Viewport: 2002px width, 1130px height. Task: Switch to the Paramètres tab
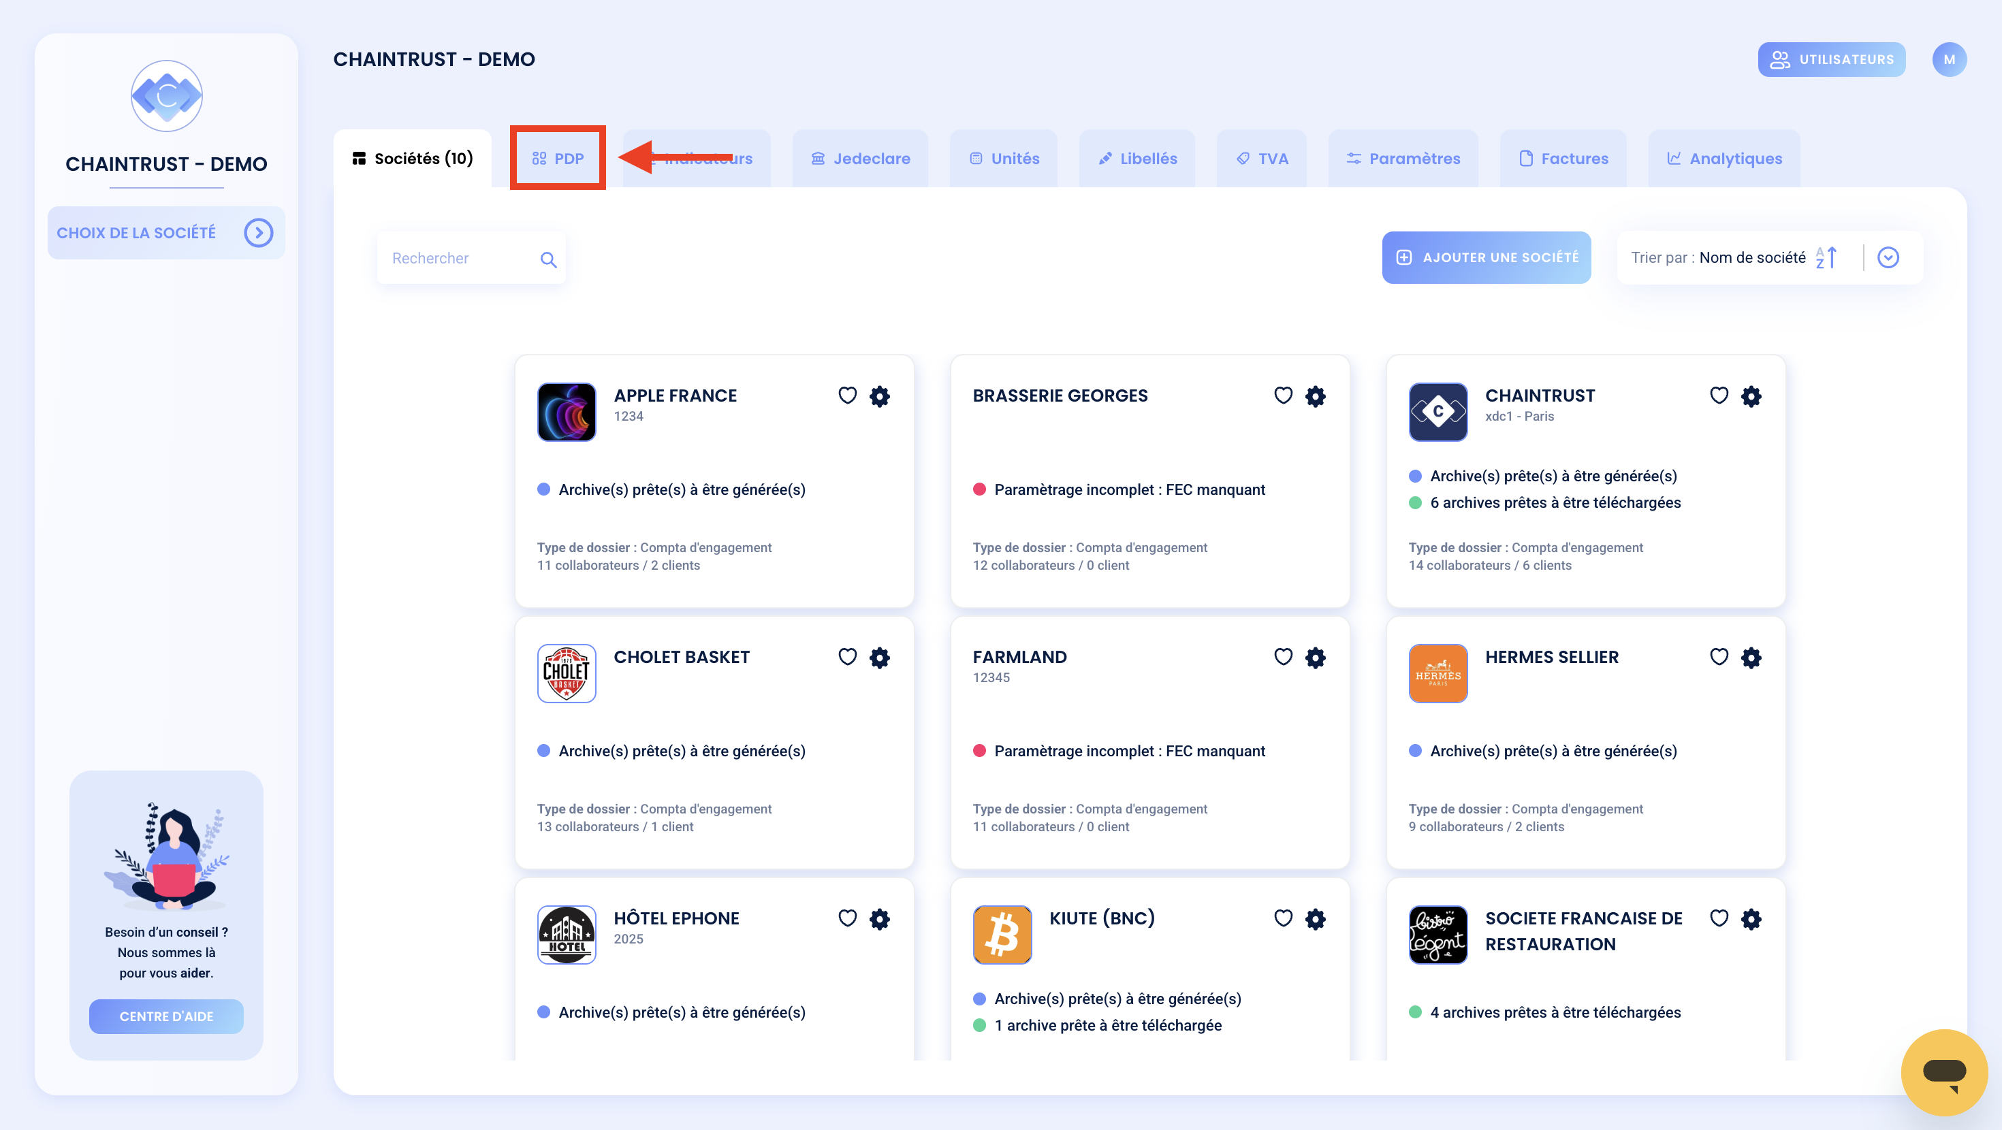click(1403, 159)
